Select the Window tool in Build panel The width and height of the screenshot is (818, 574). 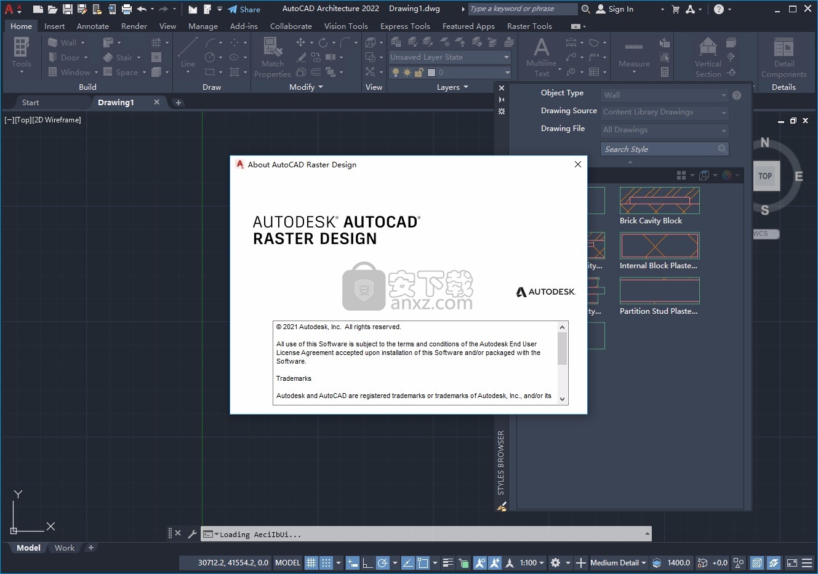coord(69,72)
